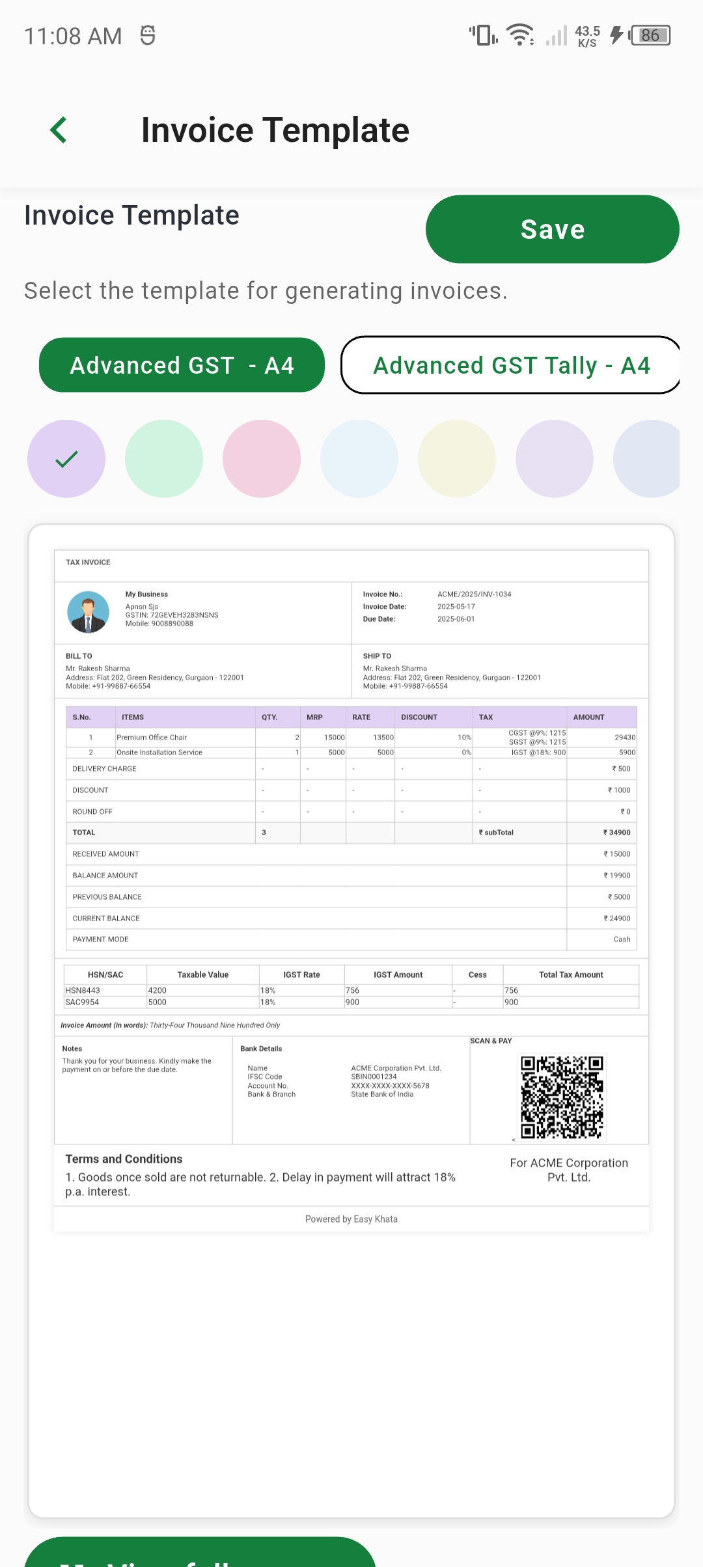
Task: Tap the green back arrow
Action: pos(59,130)
